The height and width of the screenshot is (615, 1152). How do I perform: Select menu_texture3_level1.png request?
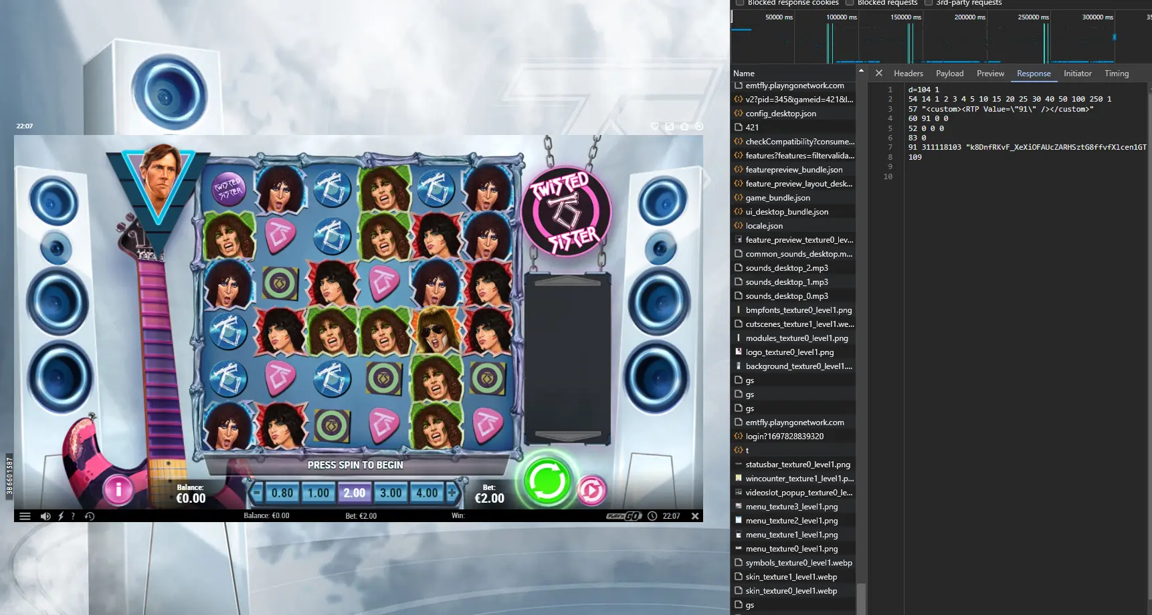point(794,507)
